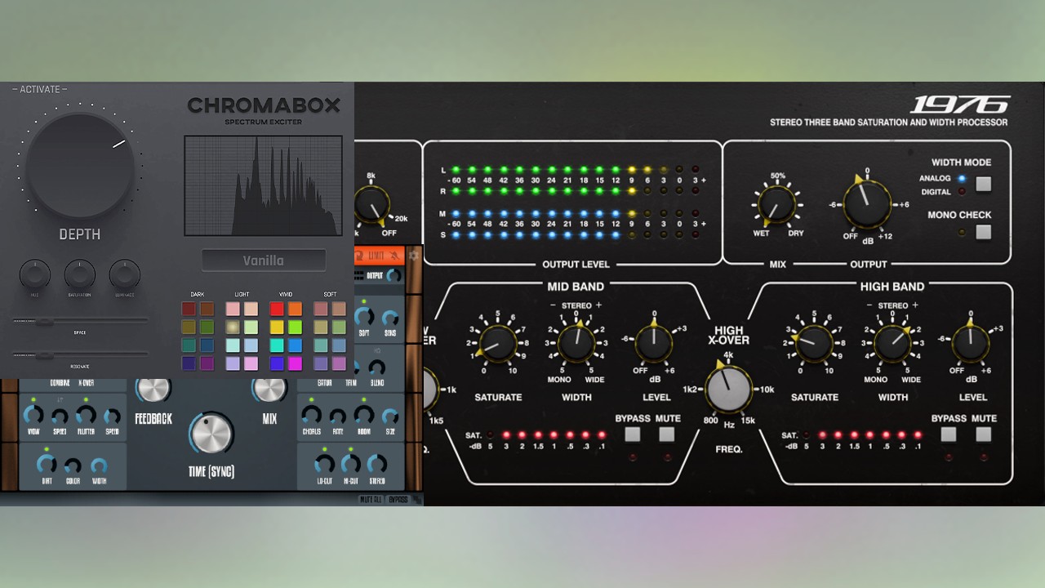Pick the dark green swatch under DARK

[207, 327]
